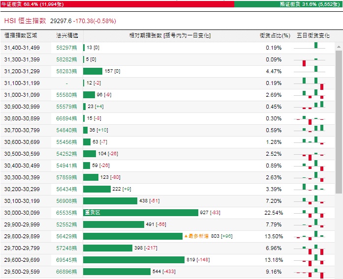
Task: Open warrant link 69545熊
Action: click(x=66, y=260)
